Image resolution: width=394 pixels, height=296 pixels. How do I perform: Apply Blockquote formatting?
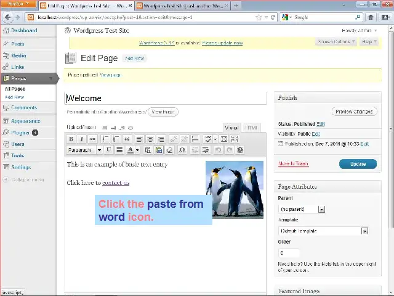[127, 139]
